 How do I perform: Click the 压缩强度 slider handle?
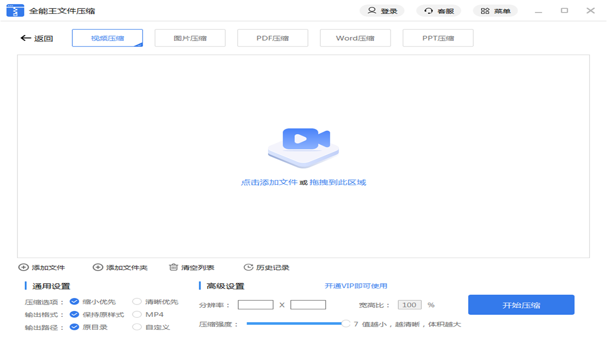click(x=346, y=323)
